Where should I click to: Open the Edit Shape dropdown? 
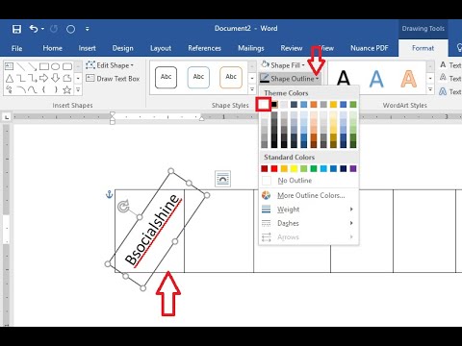click(110, 65)
